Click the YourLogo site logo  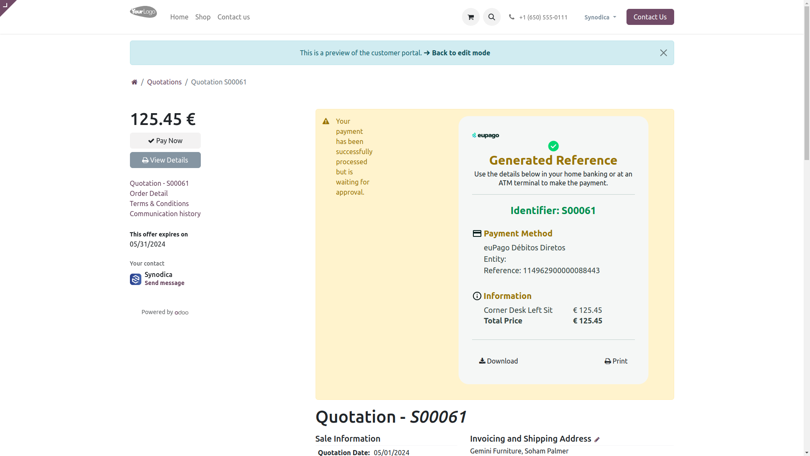coord(143,12)
